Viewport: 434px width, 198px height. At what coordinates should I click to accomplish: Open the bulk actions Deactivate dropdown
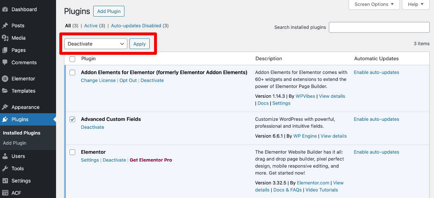pos(96,44)
